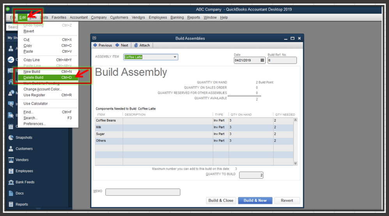Open the Edit menu
This screenshot has width=389, height=216.
pos(22,18)
